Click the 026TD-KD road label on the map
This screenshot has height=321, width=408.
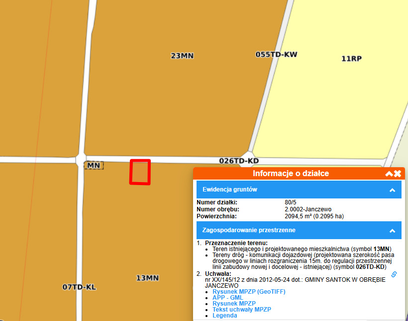(x=239, y=161)
